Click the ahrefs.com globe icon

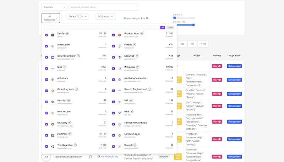pos(53,46)
